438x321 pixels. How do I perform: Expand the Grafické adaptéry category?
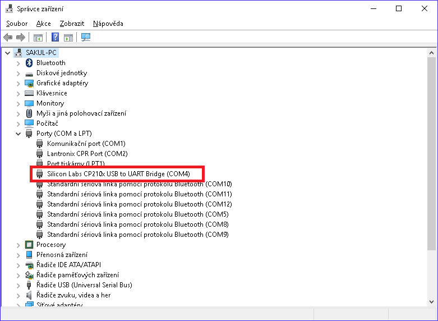click(18, 84)
